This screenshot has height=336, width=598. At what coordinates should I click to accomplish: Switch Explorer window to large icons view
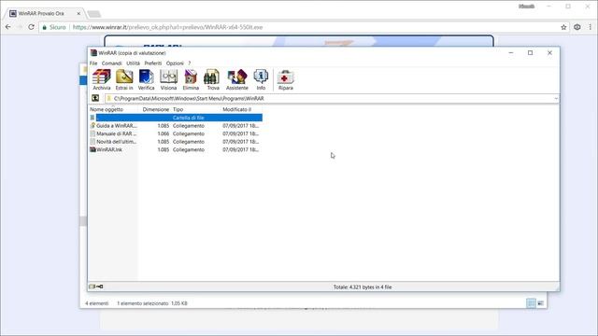pos(540,303)
